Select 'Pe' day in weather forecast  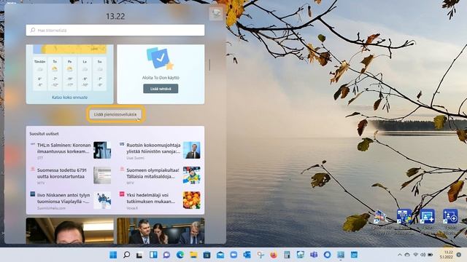click(x=70, y=74)
